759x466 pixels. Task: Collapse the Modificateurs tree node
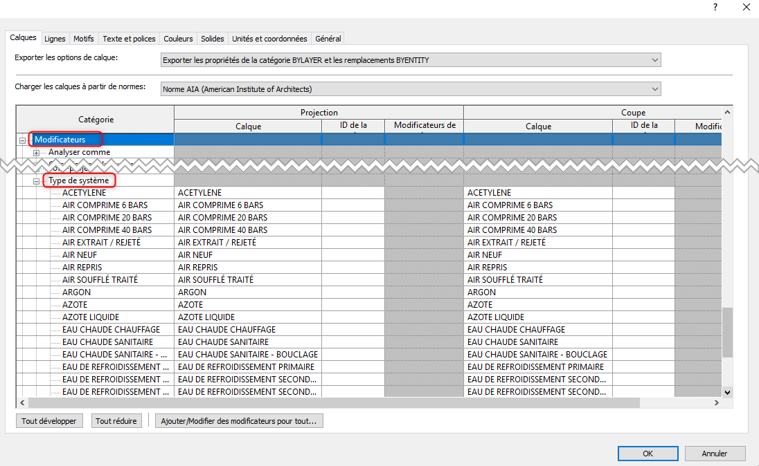point(23,140)
